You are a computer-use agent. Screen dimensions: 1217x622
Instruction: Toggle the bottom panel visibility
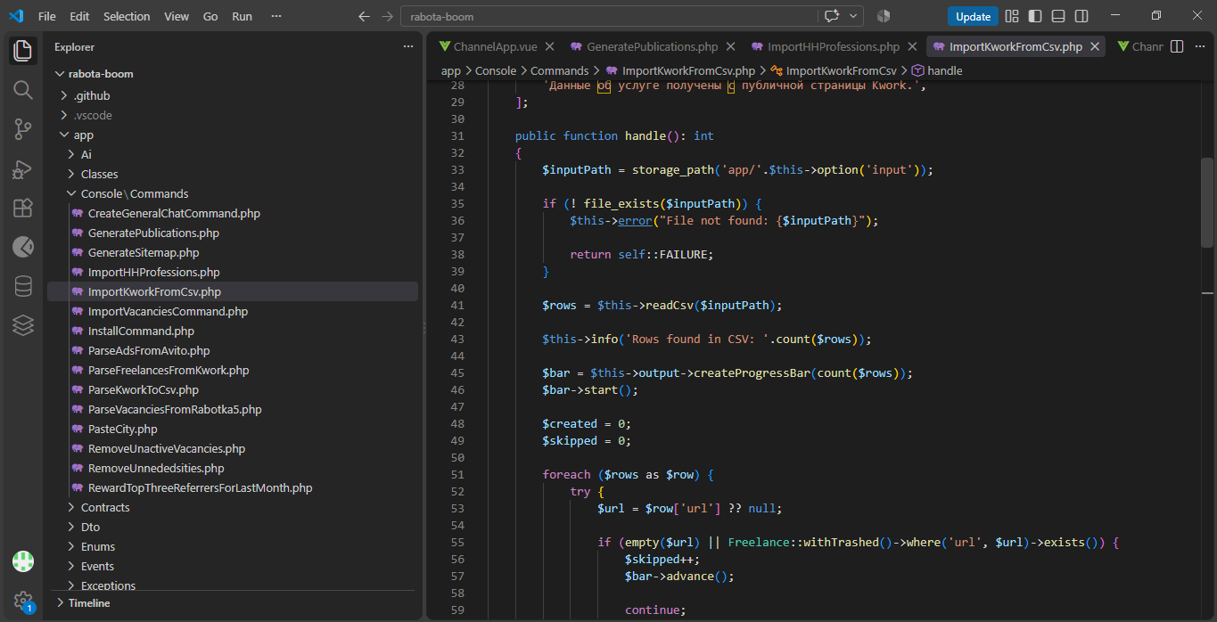click(1058, 16)
